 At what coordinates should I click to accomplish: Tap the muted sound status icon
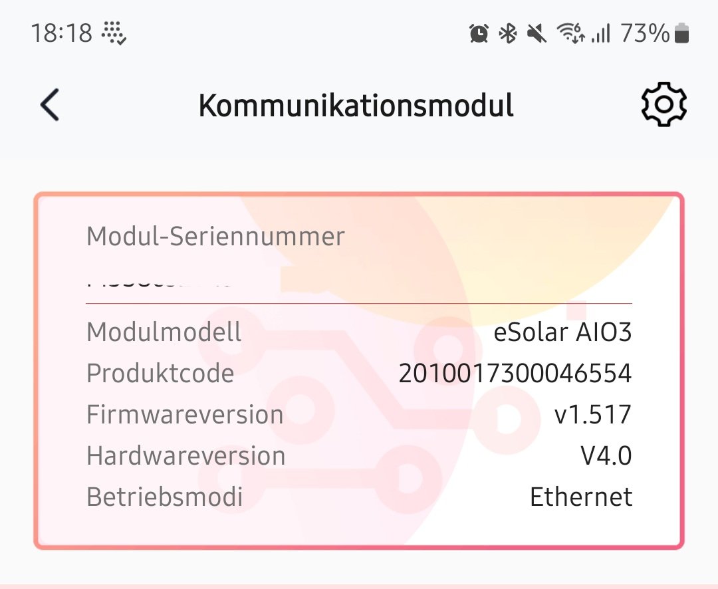point(537,33)
